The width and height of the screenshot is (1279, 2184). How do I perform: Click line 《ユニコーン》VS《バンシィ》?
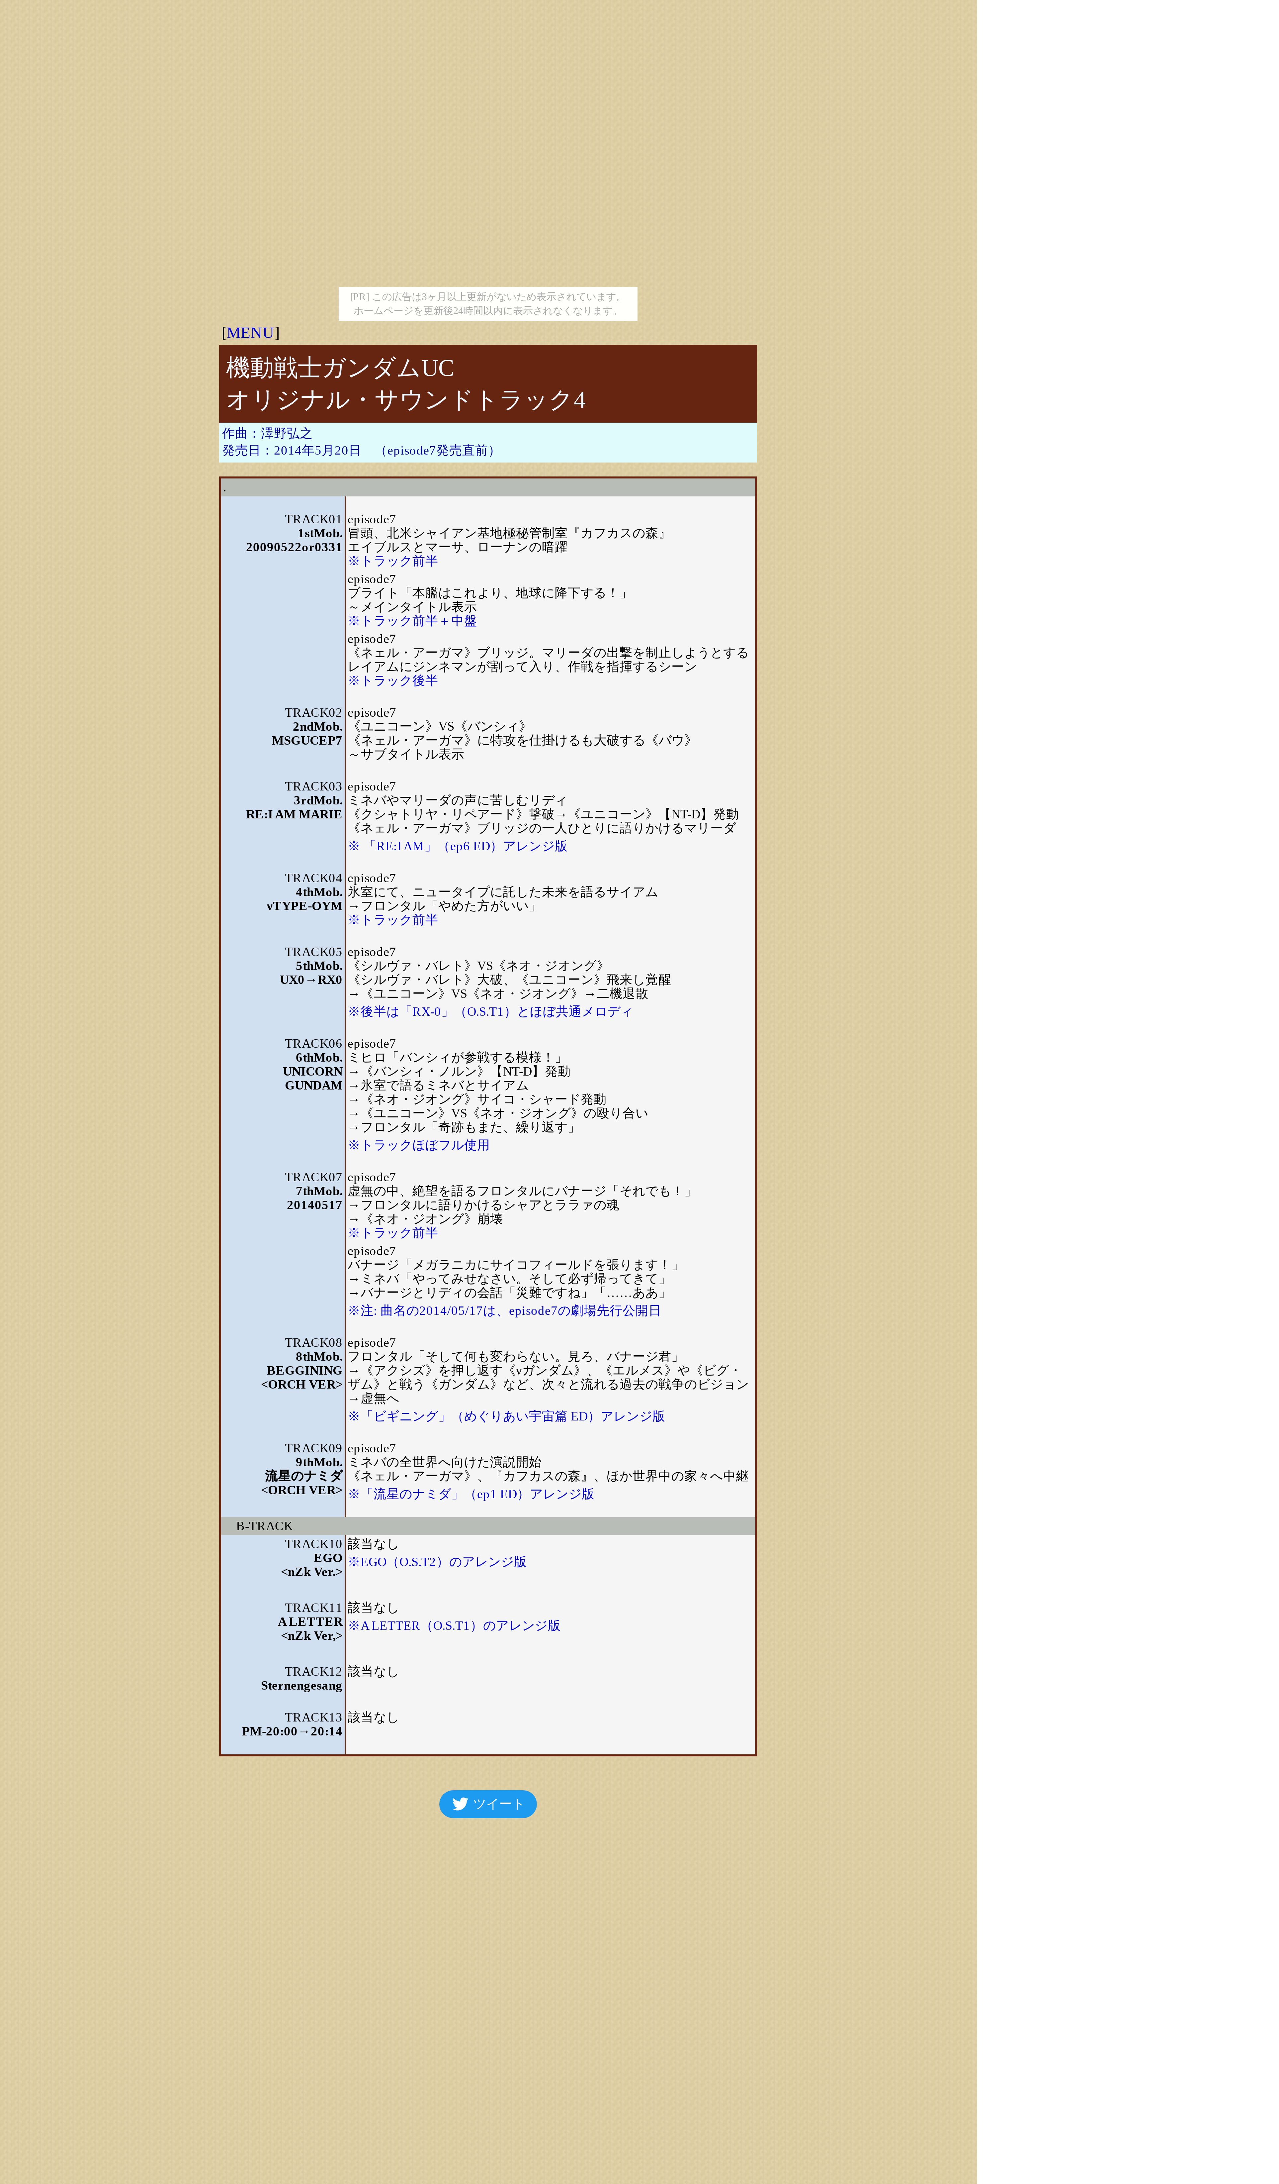tap(440, 727)
